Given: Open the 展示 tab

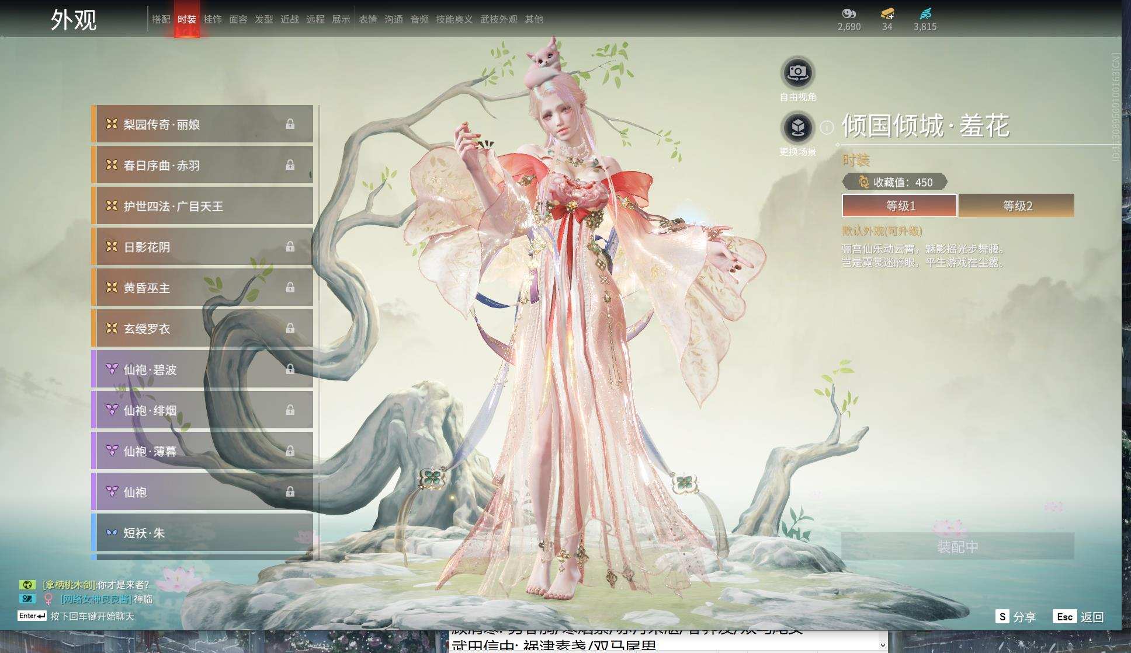Looking at the screenshot, I should click(341, 19).
